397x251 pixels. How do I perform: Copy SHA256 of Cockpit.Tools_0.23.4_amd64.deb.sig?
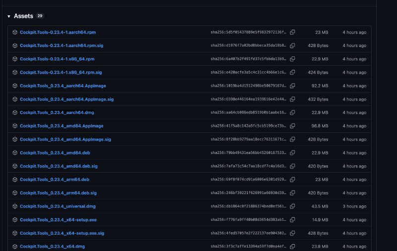tap(292, 166)
